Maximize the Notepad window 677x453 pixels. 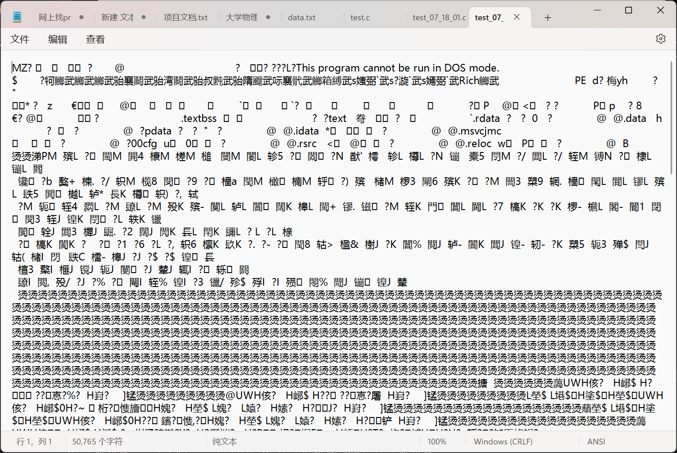coord(629,10)
